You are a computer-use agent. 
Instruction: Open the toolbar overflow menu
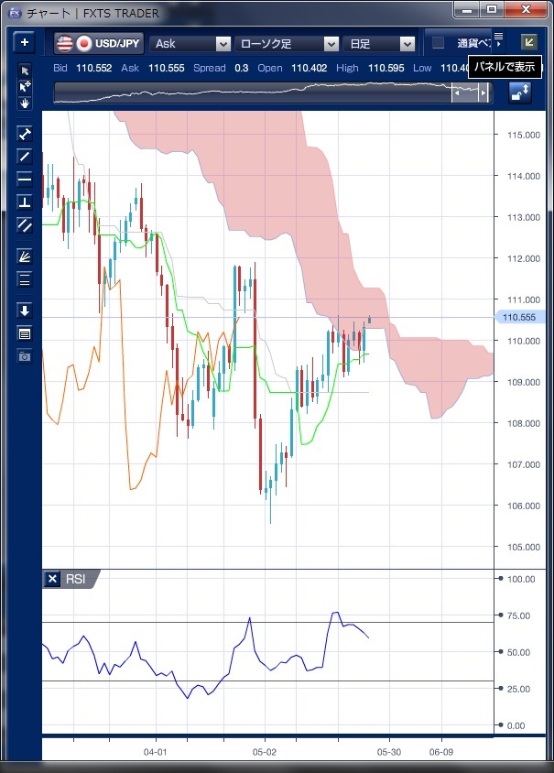coord(498,38)
